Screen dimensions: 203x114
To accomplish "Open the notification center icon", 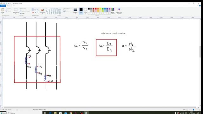I will [x=198, y=113].
